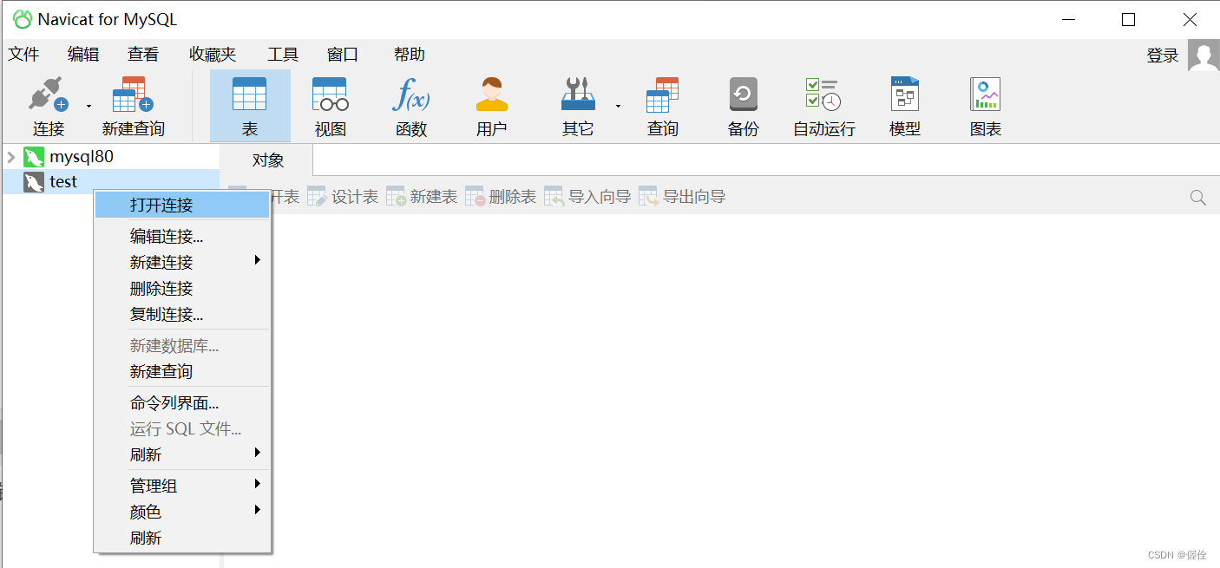
Task: Click the search magnifier icon
Action: point(1198,198)
